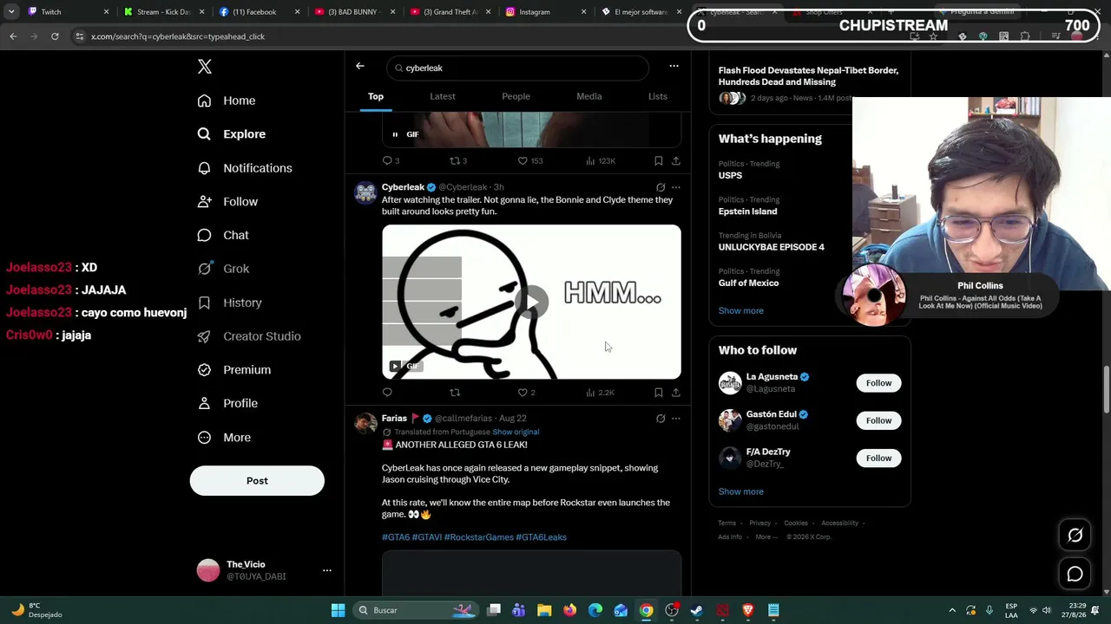1111x624 pixels.
Task: Click the Profile person icon
Action: (204, 403)
